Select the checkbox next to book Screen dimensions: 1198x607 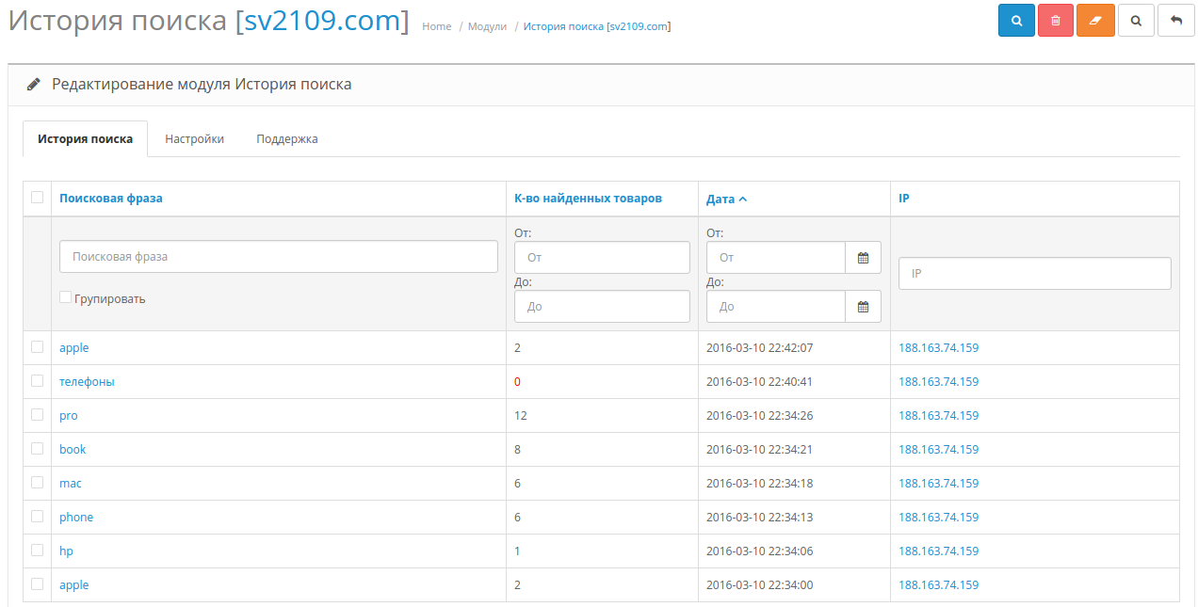tap(38, 449)
